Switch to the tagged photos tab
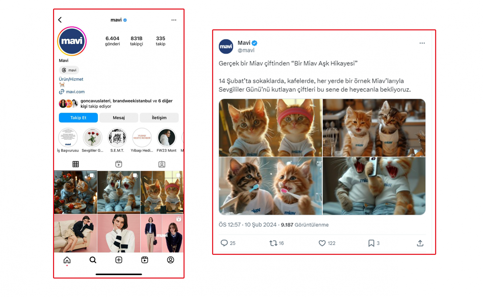483x297 pixels. coord(162,164)
